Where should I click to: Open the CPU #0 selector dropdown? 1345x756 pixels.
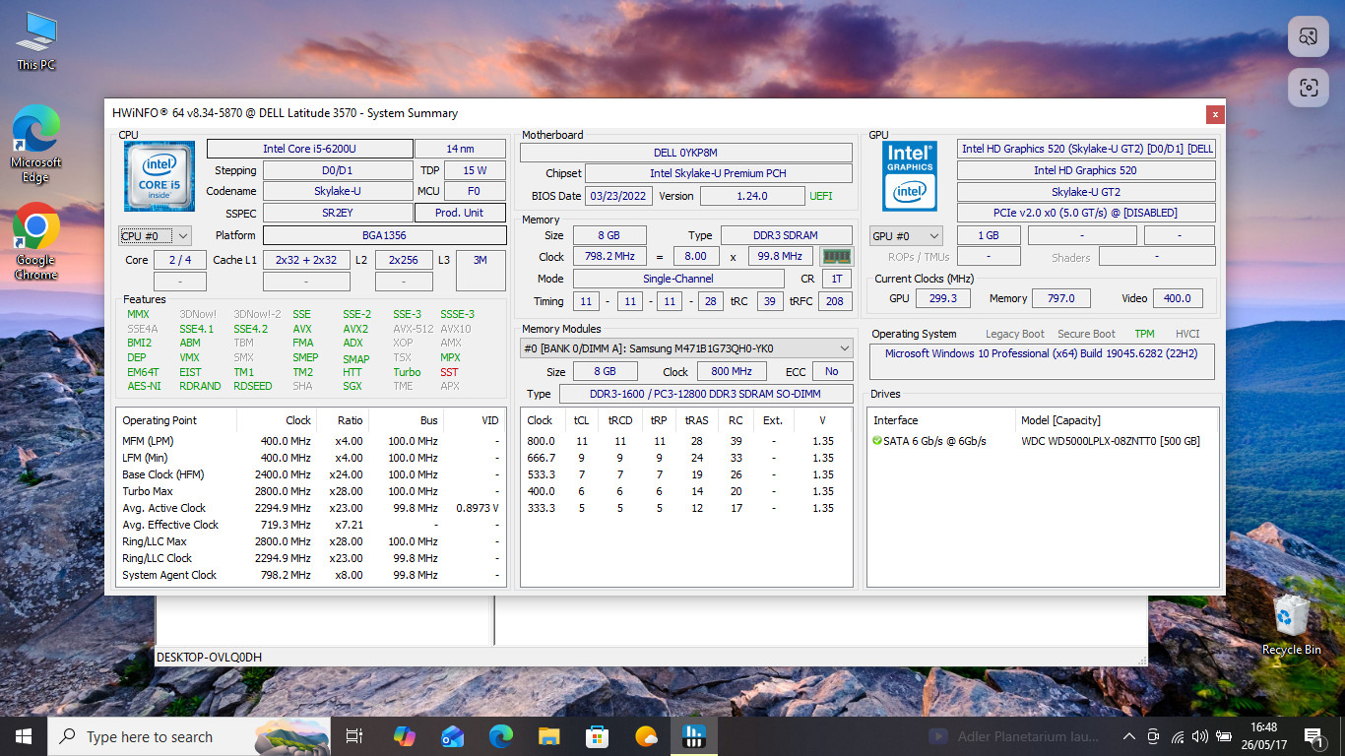[155, 235]
